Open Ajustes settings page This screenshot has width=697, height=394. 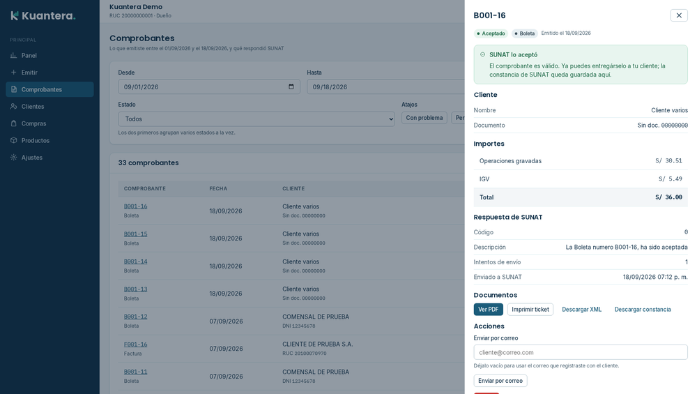pyautogui.click(x=49, y=158)
